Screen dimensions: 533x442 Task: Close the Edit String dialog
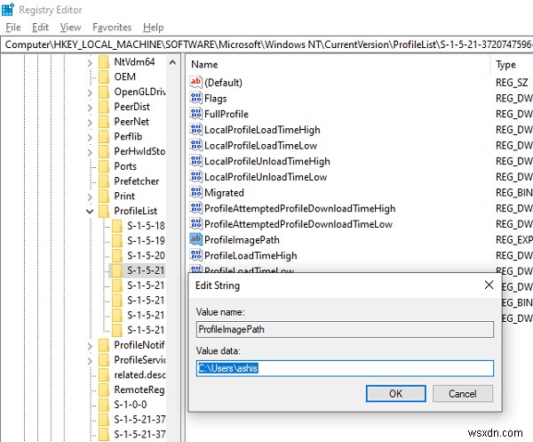(x=489, y=285)
